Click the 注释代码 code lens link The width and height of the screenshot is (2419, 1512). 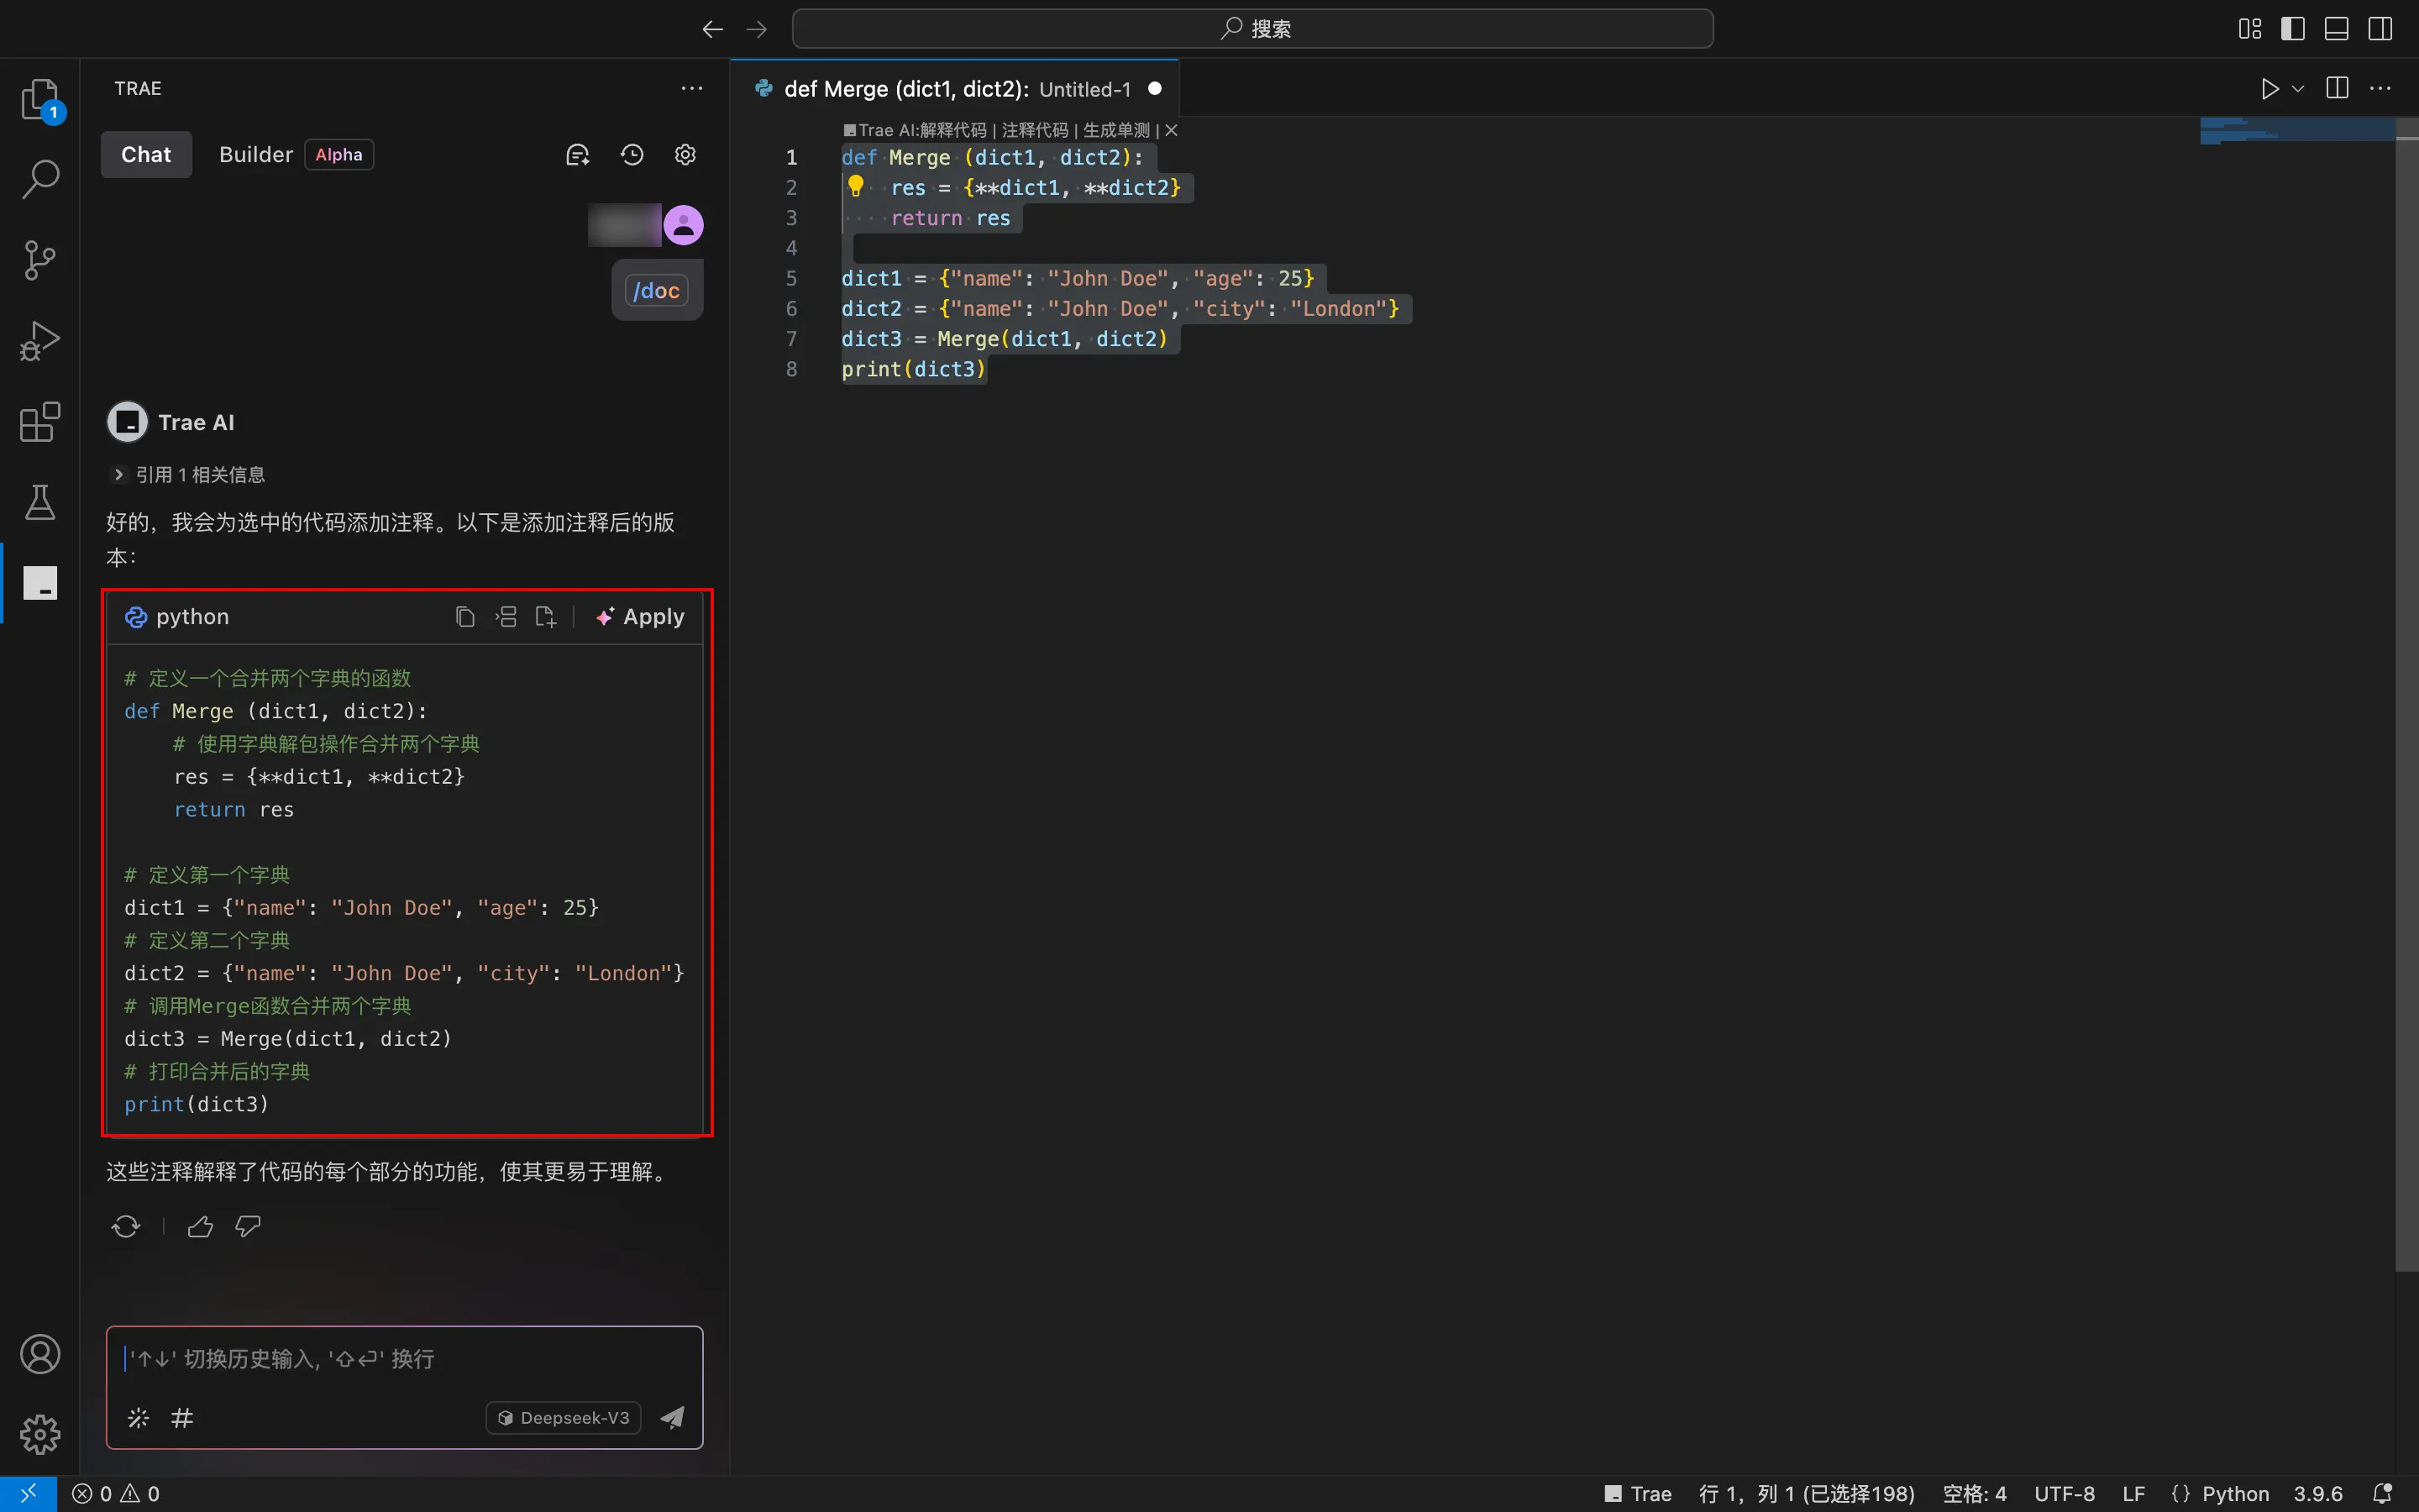click(1035, 130)
